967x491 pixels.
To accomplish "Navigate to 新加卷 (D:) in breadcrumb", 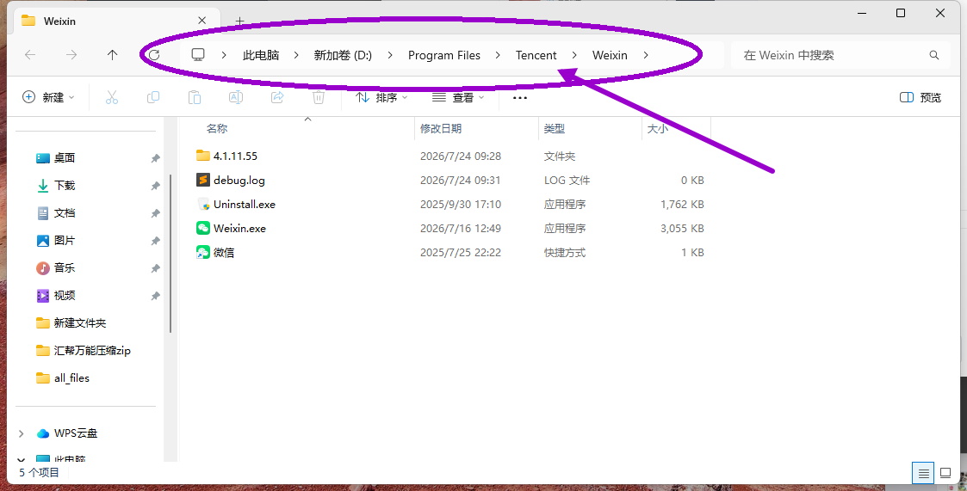I will [343, 55].
